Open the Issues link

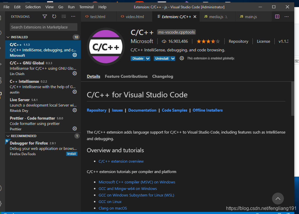click(117, 110)
